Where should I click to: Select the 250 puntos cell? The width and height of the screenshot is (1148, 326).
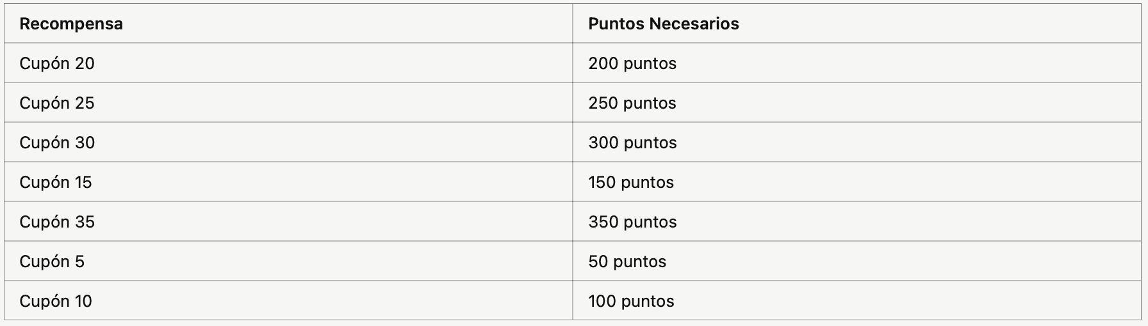click(858, 103)
